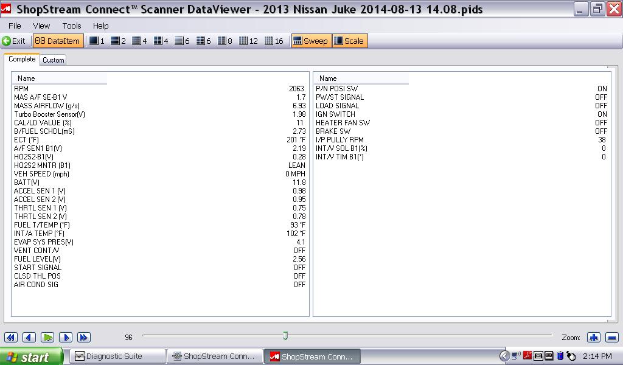Click the network connection tray icon
This screenshot has width=623, height=365.
tap(516, 355)
